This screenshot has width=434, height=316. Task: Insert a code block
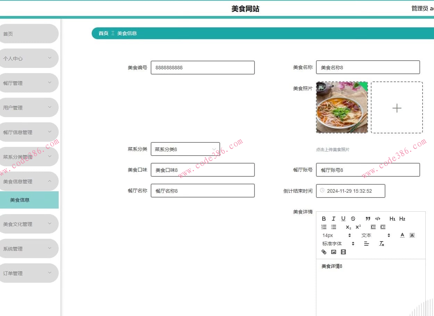coord(378,219)
